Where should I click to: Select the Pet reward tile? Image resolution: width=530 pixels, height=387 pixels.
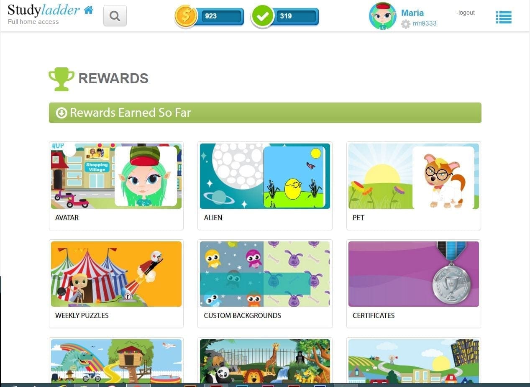point(414,186)
